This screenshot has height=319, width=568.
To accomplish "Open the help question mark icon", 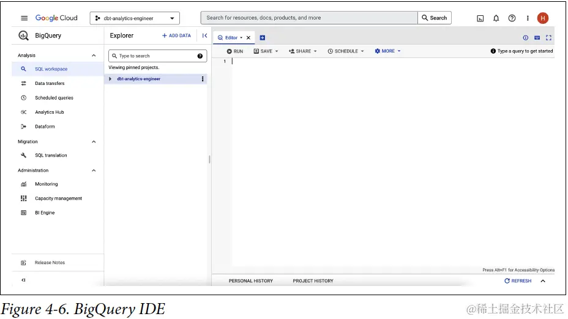I will (512, 18).
